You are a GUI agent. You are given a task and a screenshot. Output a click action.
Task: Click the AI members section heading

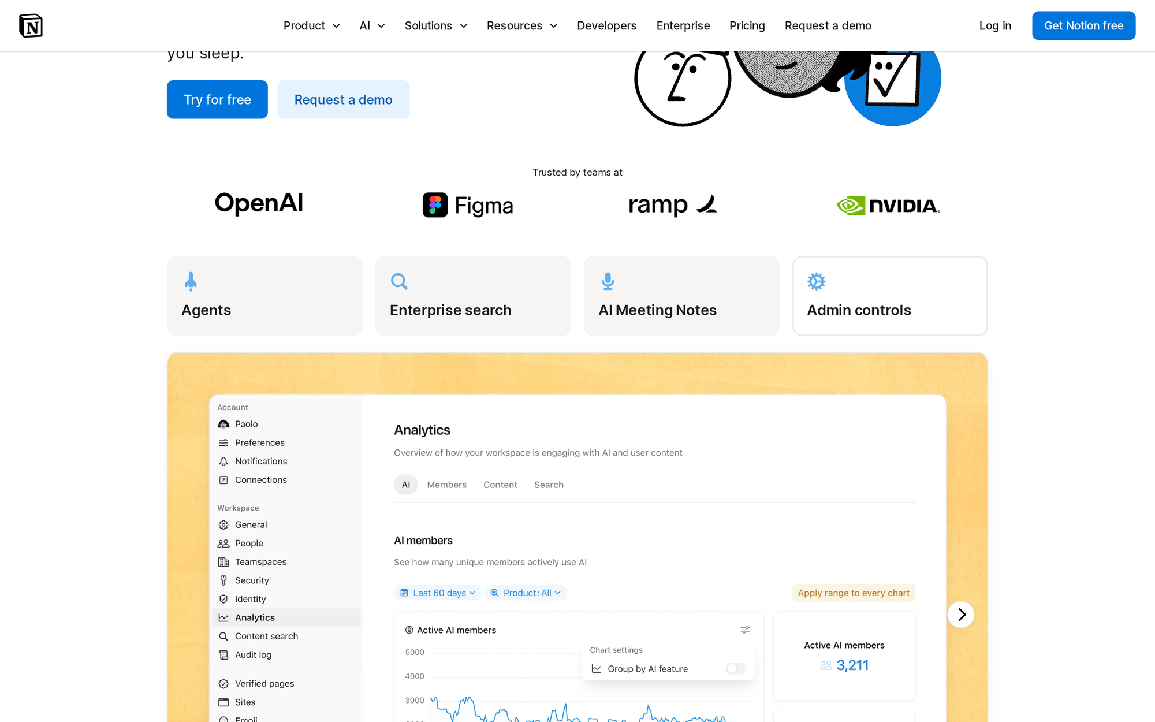click(423, 541)
